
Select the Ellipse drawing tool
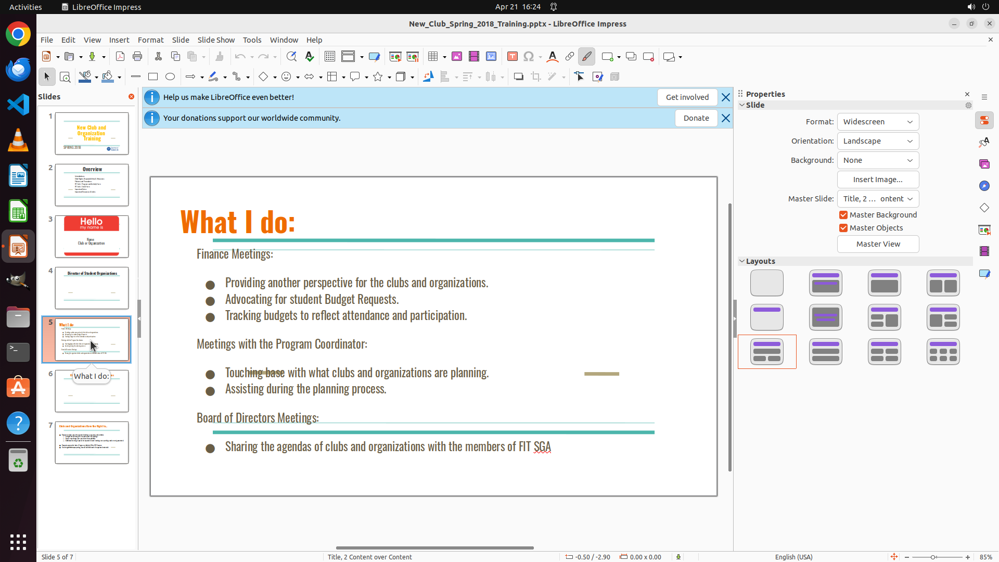coord(170,77)
